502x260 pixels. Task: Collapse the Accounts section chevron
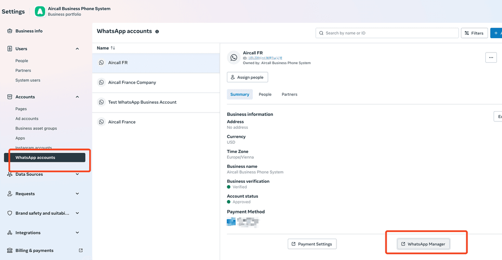tap(77, 97)
